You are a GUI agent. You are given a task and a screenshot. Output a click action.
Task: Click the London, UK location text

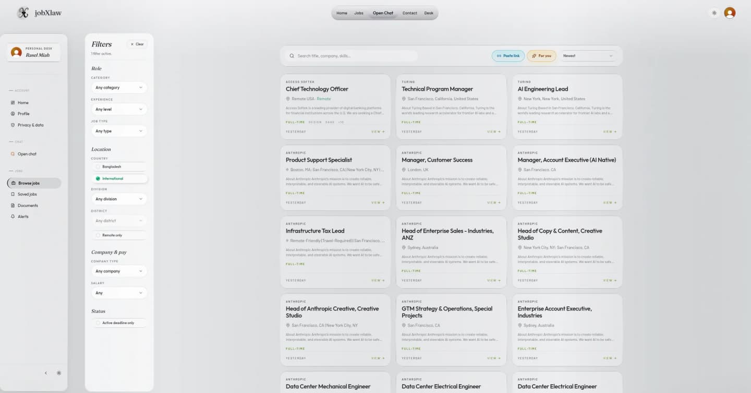pos(418,170)
